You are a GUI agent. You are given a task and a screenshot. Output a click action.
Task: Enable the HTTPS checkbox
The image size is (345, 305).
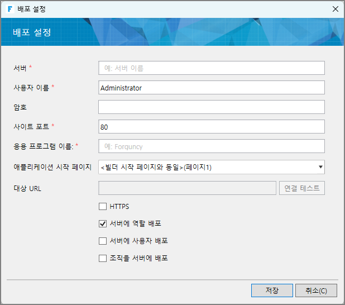[x=103, y=206]
